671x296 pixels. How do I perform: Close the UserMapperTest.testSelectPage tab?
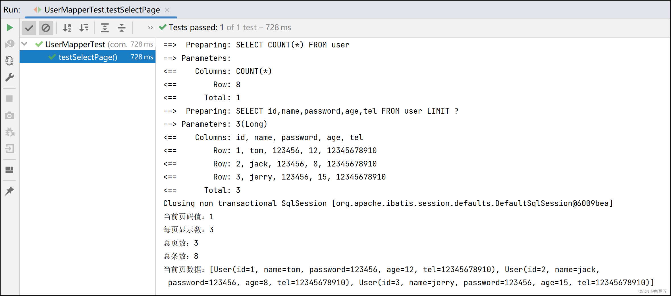(x=167, y=10)
